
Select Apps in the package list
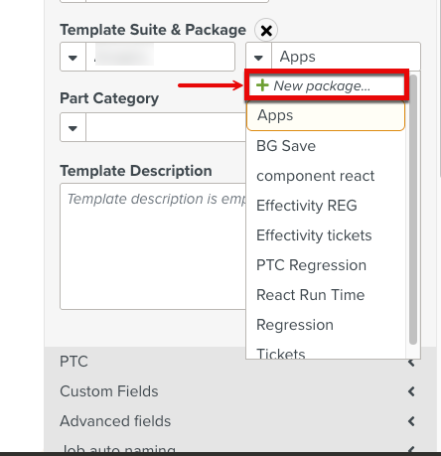click(326, 115)
